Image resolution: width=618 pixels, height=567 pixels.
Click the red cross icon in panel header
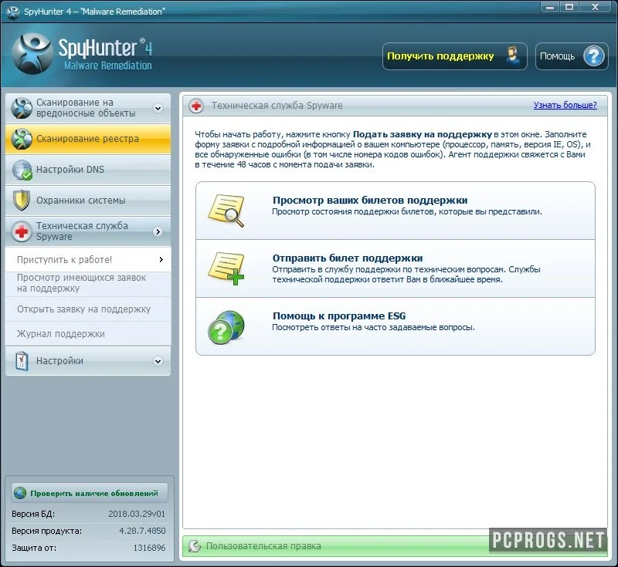tap(196, 106)
